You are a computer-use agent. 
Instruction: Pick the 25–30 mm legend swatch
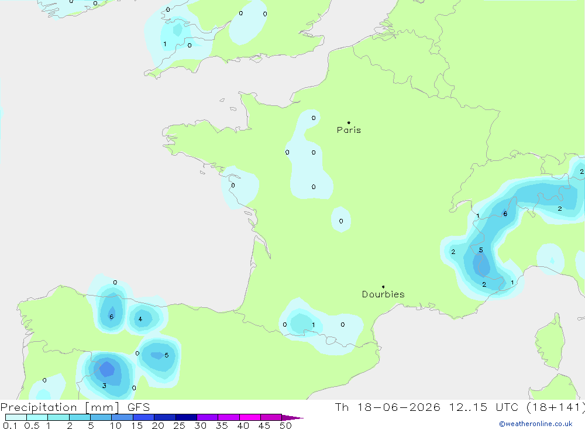coord(186,417)
